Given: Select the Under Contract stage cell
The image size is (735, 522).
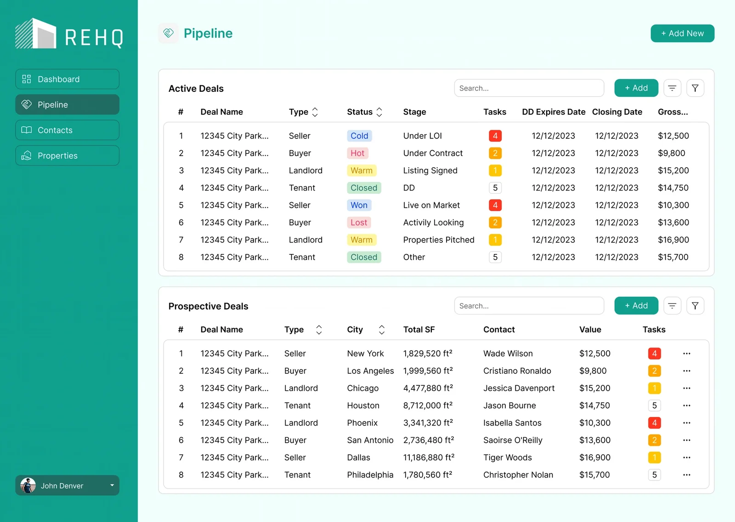Looking at the screenshot, I should (x=433, y=153).
